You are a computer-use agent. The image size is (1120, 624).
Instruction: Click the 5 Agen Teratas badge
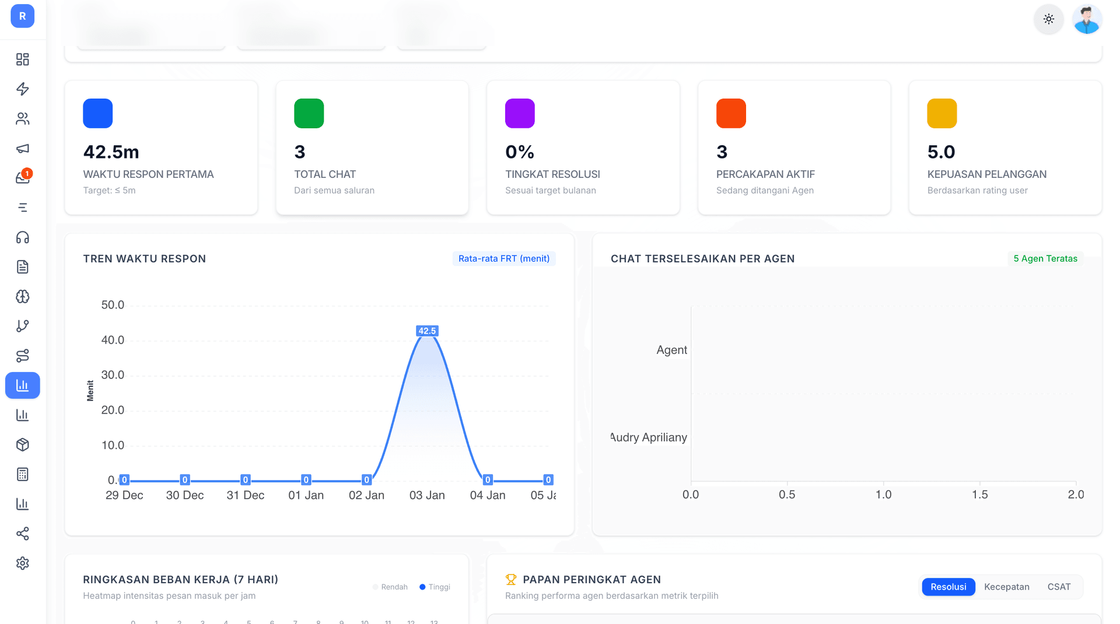(1045, 258)
